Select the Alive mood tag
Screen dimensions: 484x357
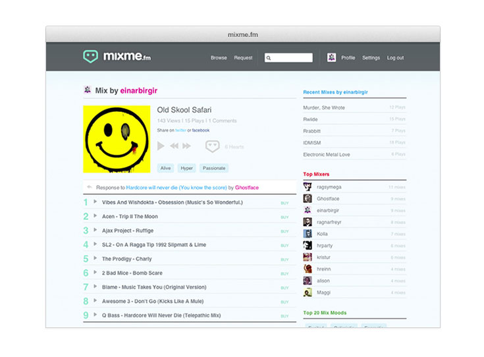tap(165, 168)
